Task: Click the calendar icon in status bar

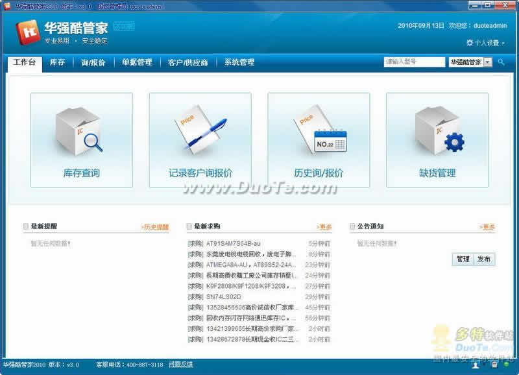Action: [x=494, y=365]
